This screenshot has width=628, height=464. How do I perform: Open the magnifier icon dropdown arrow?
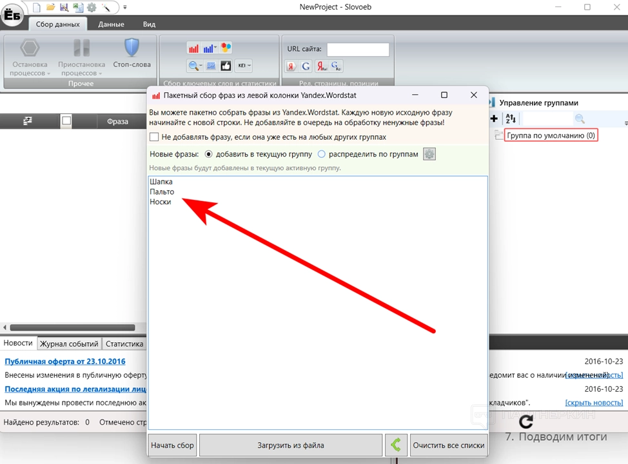[x=201, y=66]
